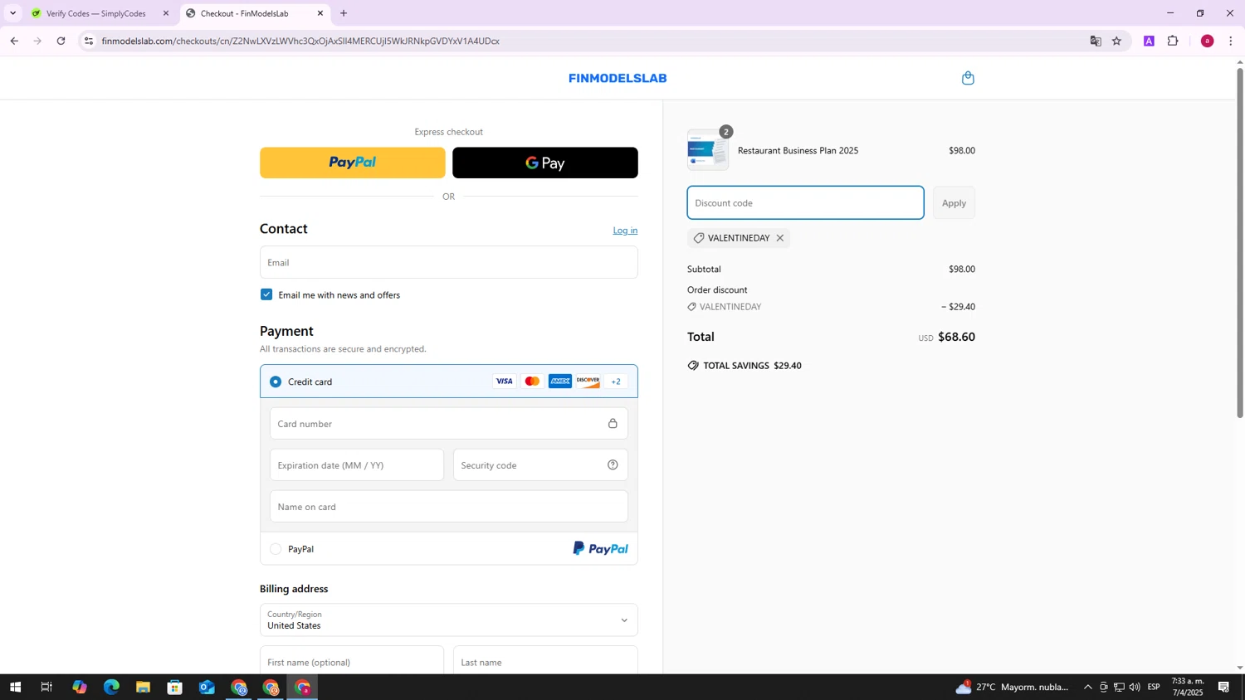Launch Microsoft Edge from the taskbar
The height and width of the screenshot is (700, 1245).
point(111,688)
